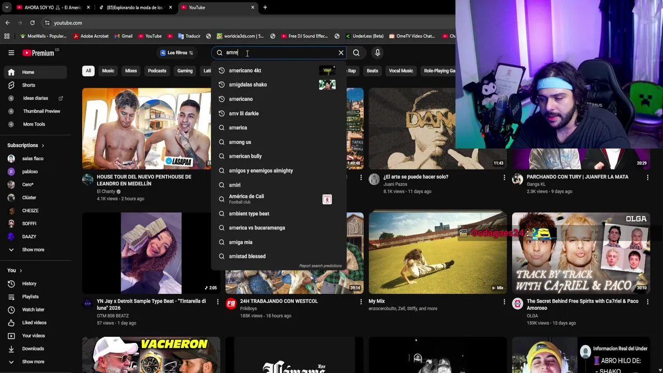This screenshot has width=663, height=373.
Task: Open Thumbnail Preview in sidebar
Action: click(x=35, y=111)
